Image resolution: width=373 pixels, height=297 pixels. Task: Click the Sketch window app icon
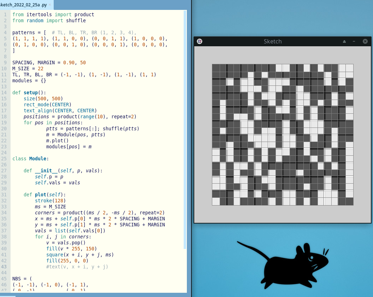(x=200, y=41)
